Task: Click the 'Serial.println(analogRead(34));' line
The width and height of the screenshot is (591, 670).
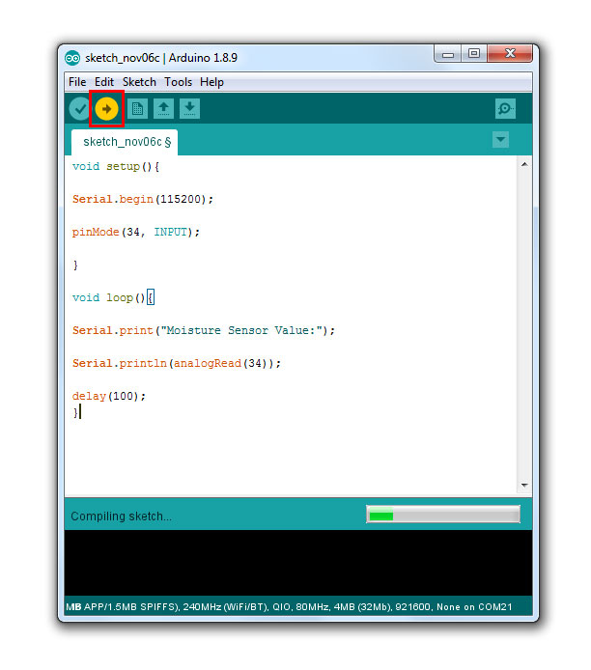Action: (177, 363)
